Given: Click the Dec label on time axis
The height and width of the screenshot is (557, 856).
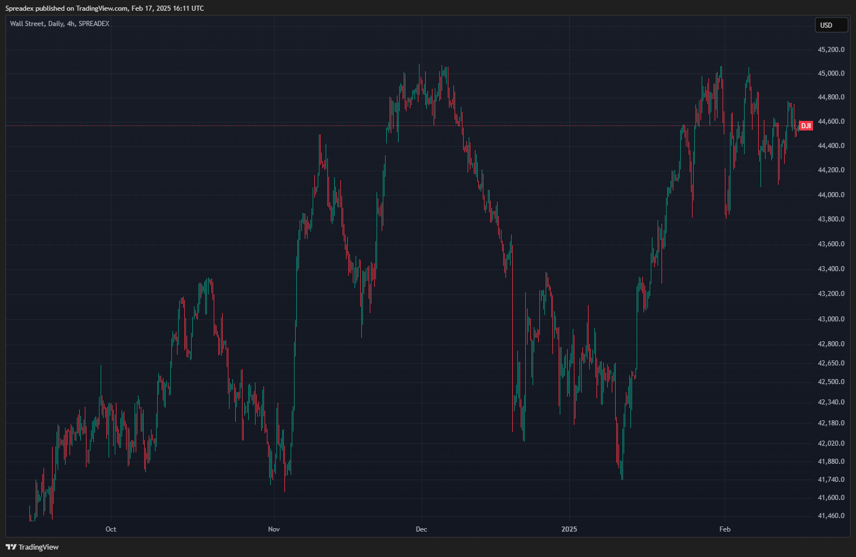Looking at the screenshot, I should (x=421, y=529).
